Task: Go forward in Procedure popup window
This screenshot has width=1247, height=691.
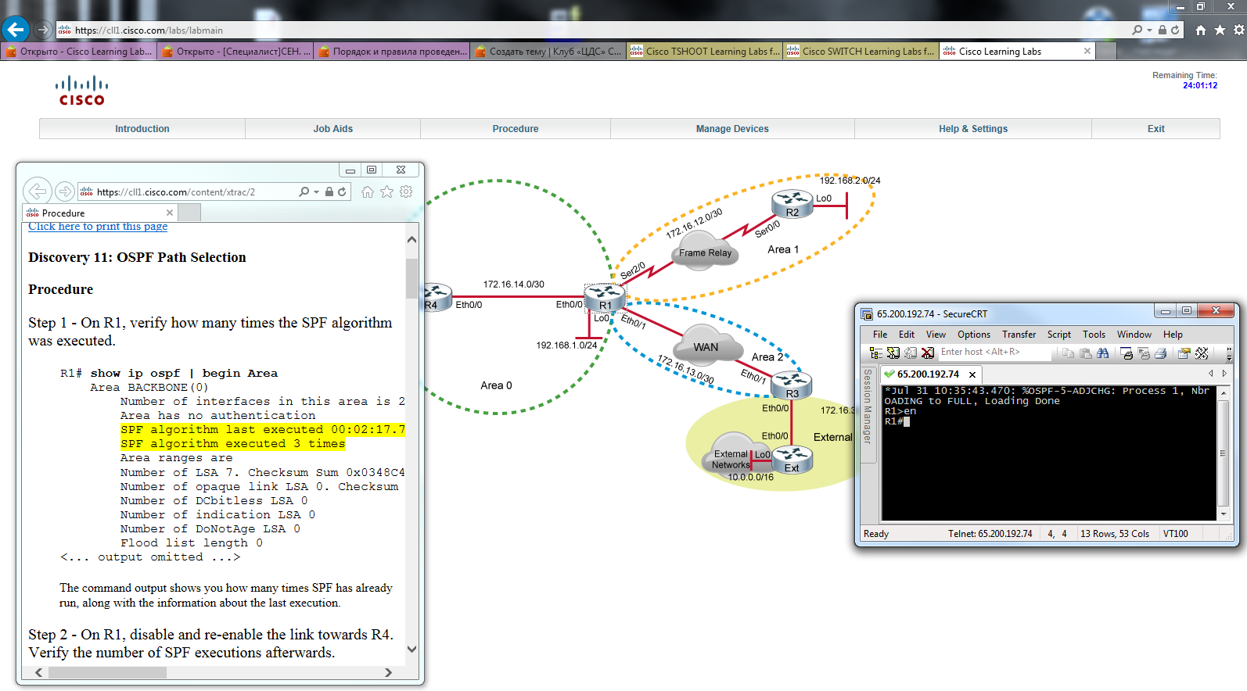Action: tap(65, 191)
